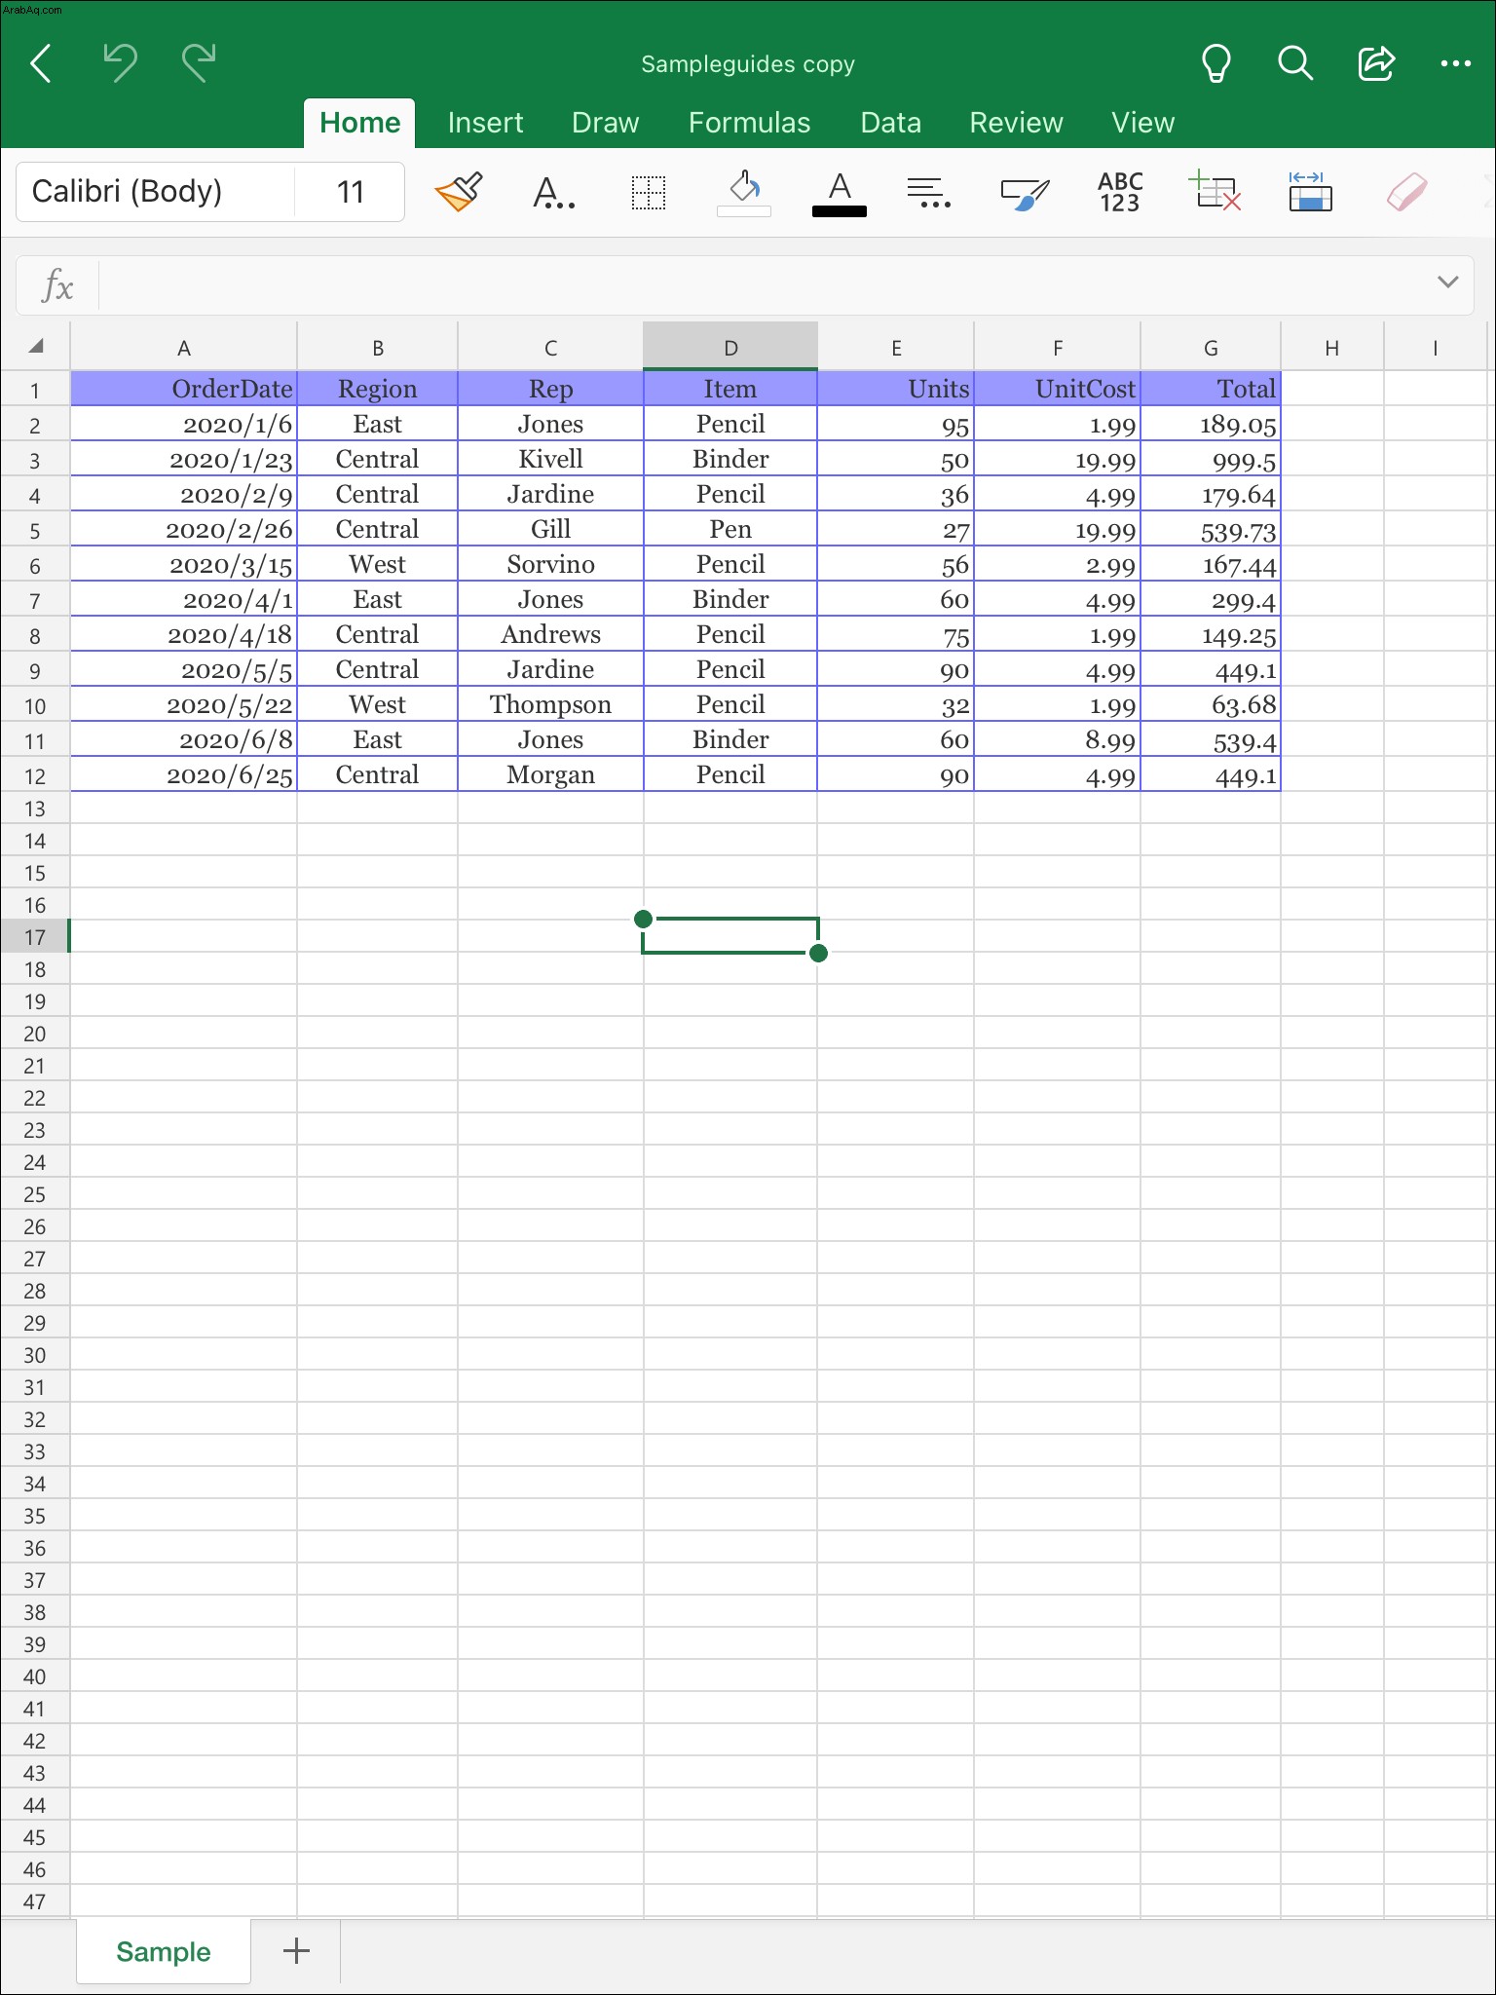Open the cell borders tool
Viewport: 1496px width, 1995px height.
pos(649,192)
